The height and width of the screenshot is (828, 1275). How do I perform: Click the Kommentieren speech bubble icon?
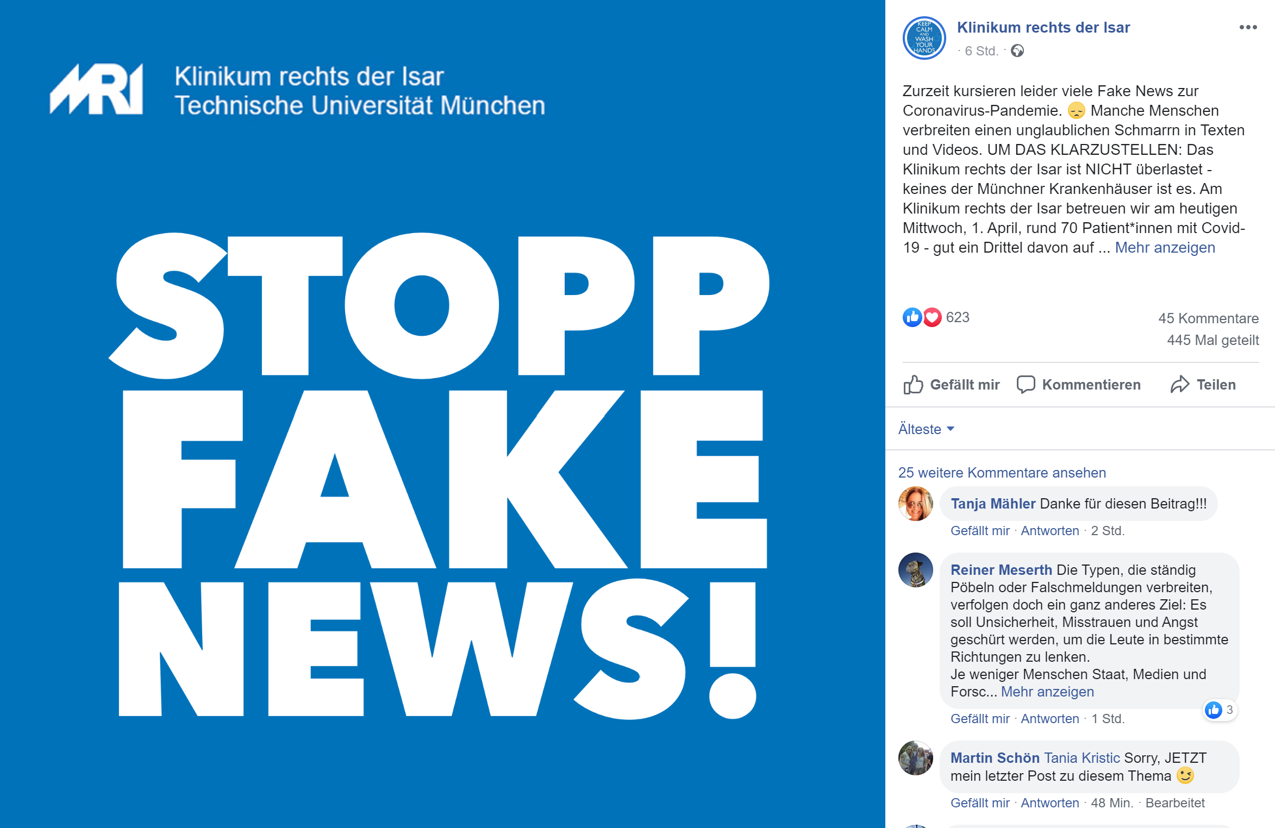pos(1026,385)
